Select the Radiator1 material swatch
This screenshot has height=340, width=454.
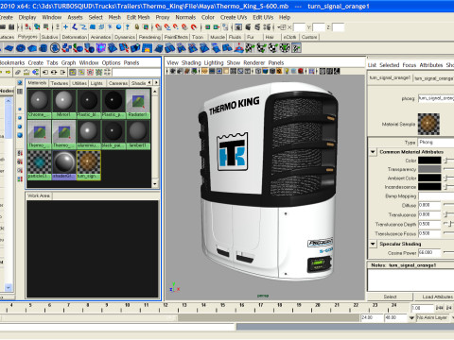[x=138, y=103]
